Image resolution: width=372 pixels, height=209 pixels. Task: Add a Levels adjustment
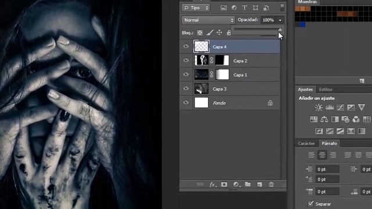tap(330, 107)
